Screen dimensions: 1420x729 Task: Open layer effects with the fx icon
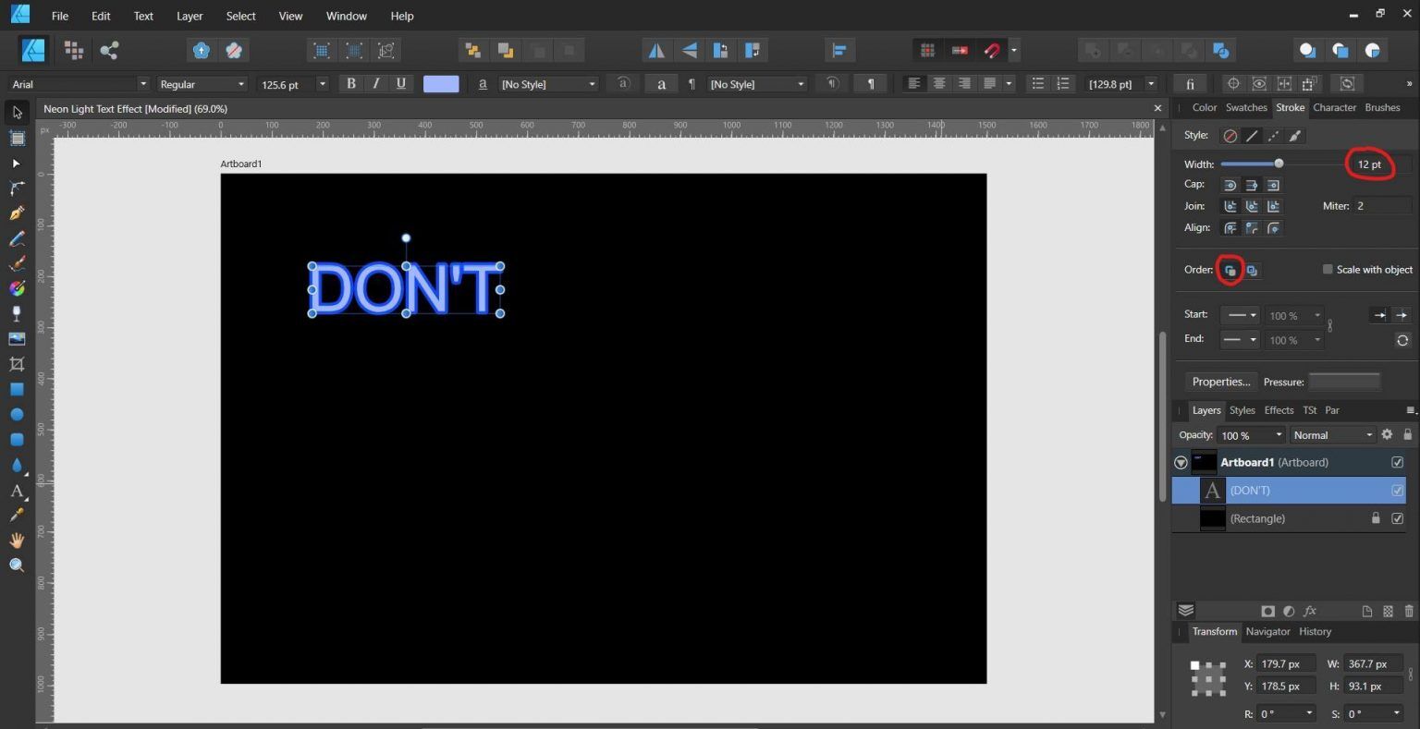click(x=1310, y=611)
